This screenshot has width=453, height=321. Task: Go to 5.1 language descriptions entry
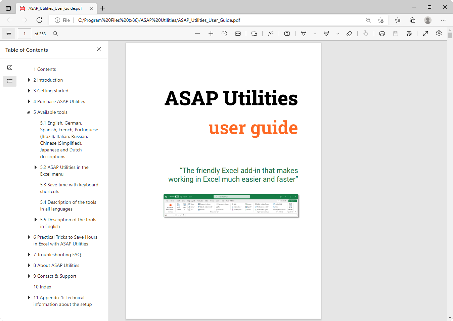[69, 140]
